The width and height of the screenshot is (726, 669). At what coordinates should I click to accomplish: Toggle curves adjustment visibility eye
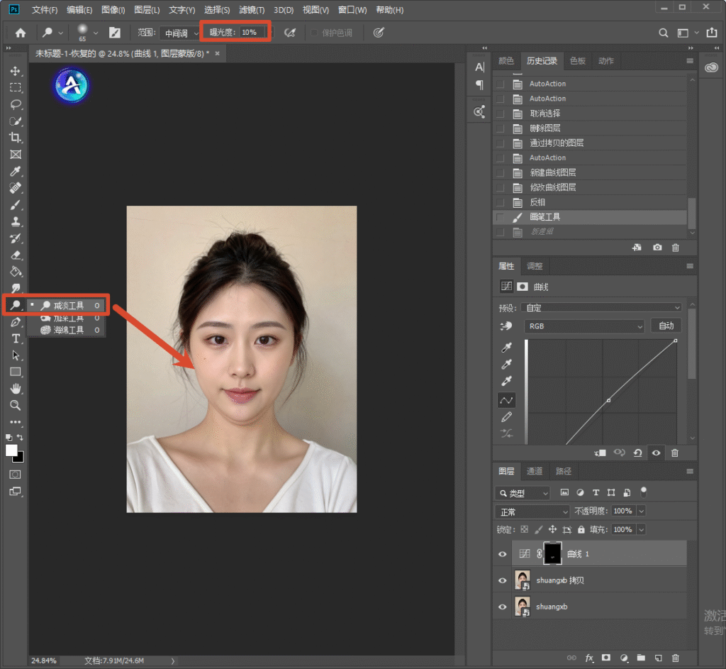tap(656, 453)
